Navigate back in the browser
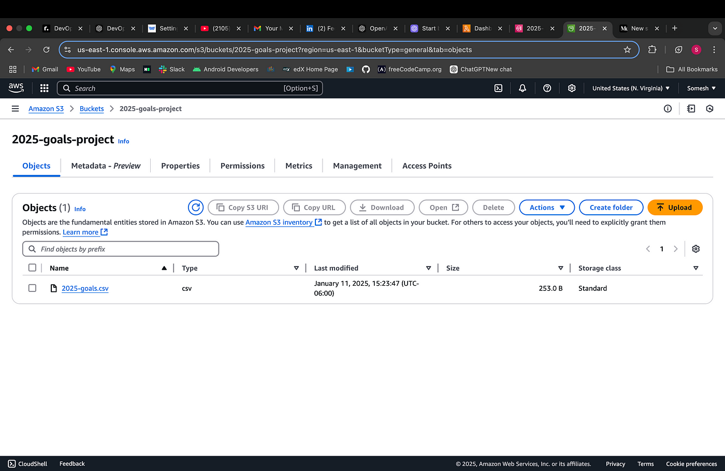This screenshot has height=471, width=725. pyautogui.click(x=11, y=50)
